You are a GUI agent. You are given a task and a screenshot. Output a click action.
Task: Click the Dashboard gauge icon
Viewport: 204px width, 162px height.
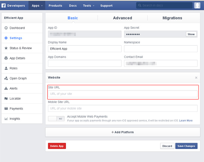coord(6,28)
